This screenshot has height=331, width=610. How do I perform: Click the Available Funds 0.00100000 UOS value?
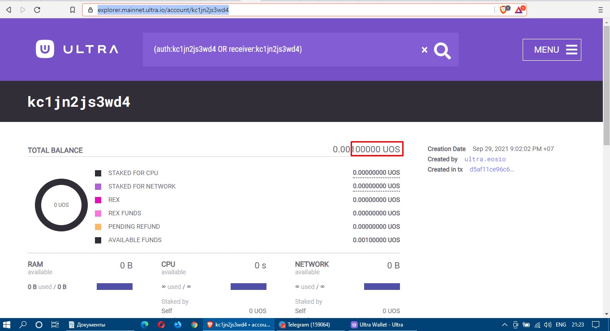point(376,240)
